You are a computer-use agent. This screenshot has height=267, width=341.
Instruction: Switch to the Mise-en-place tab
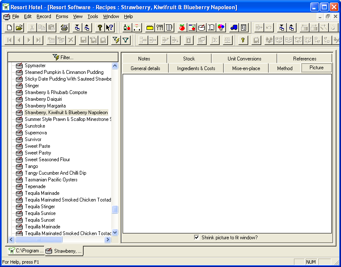[x=246, y=68]
